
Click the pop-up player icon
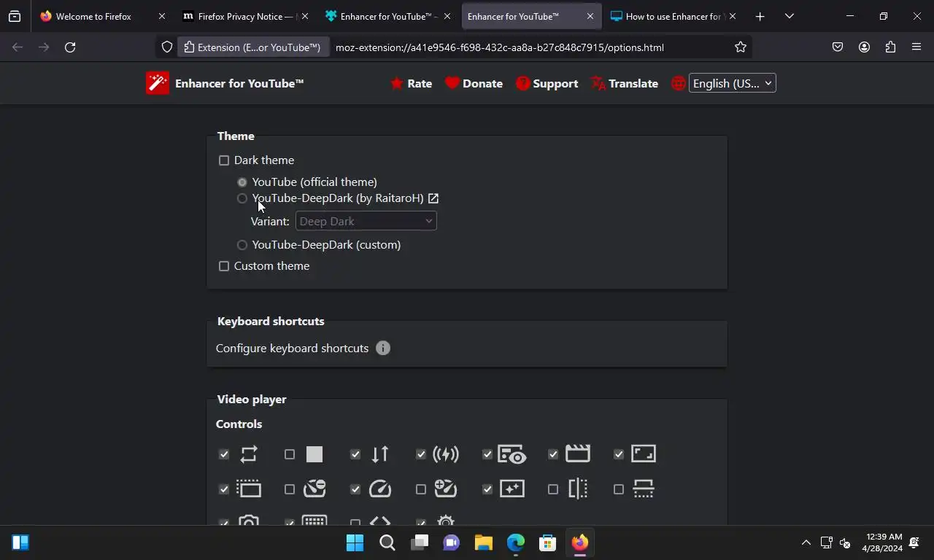pos(249,489)
